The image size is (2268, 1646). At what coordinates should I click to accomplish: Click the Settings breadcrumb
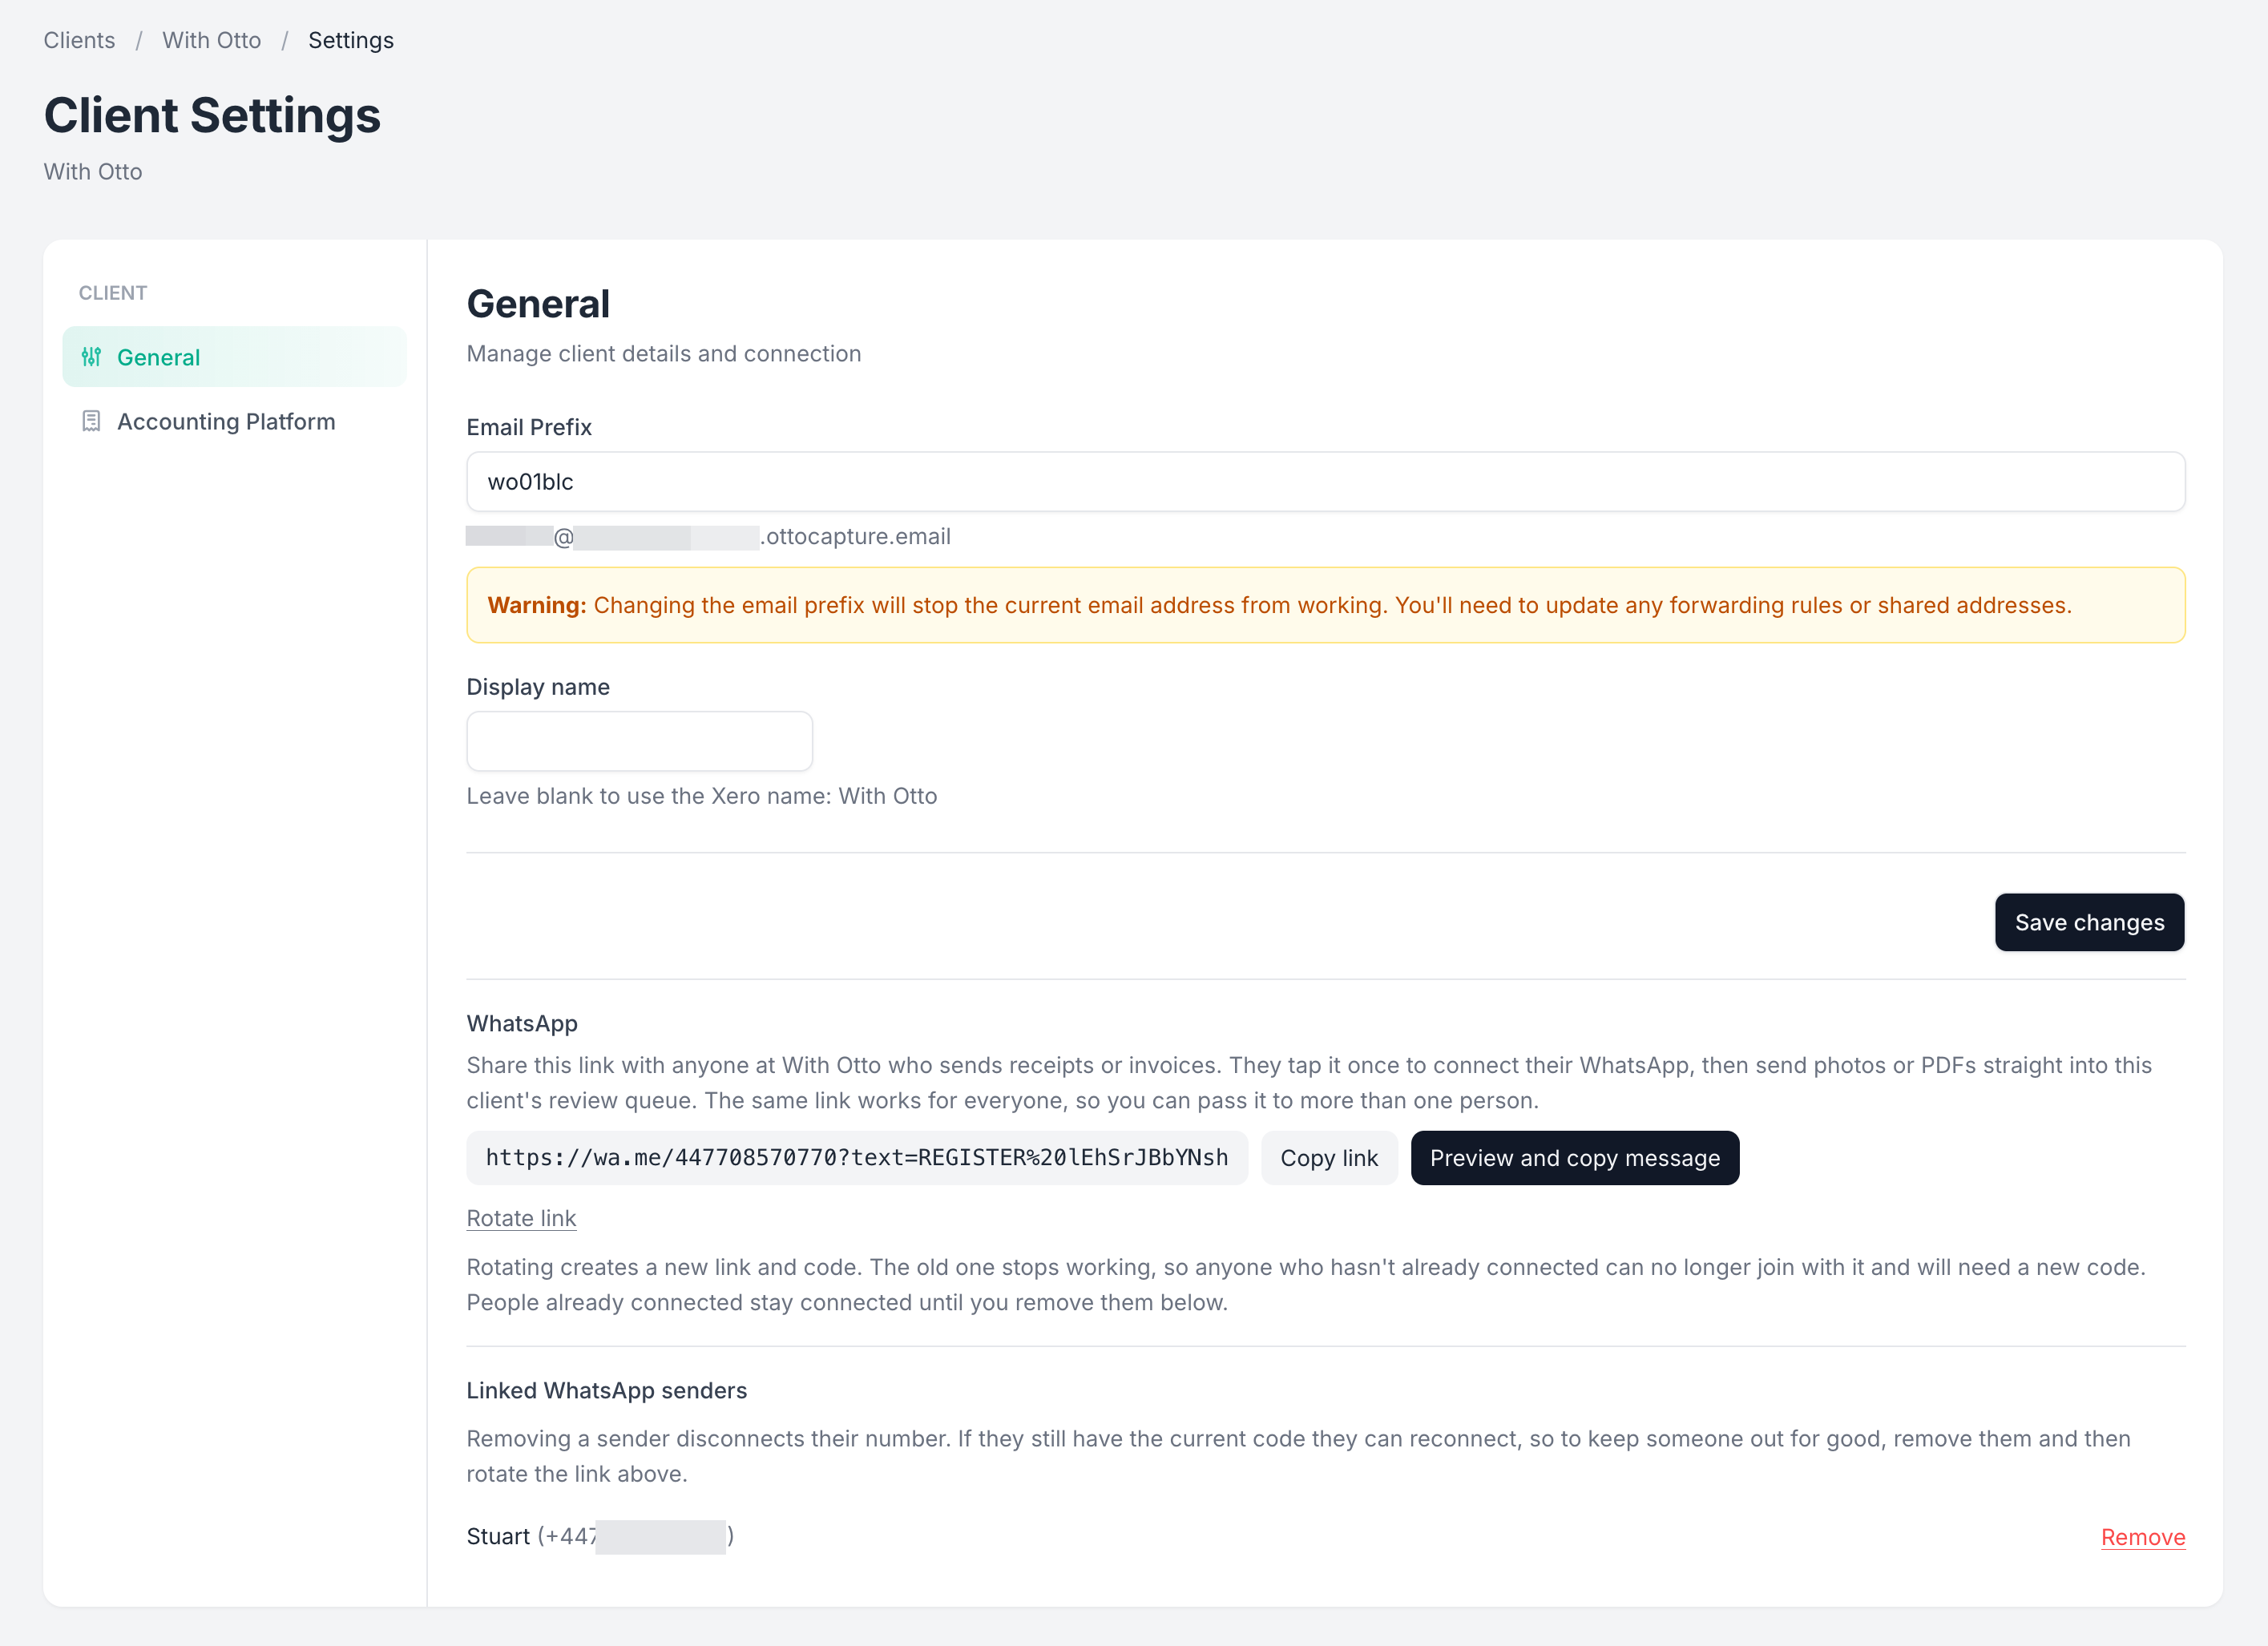pyautogui.click(x=351, y=40)
